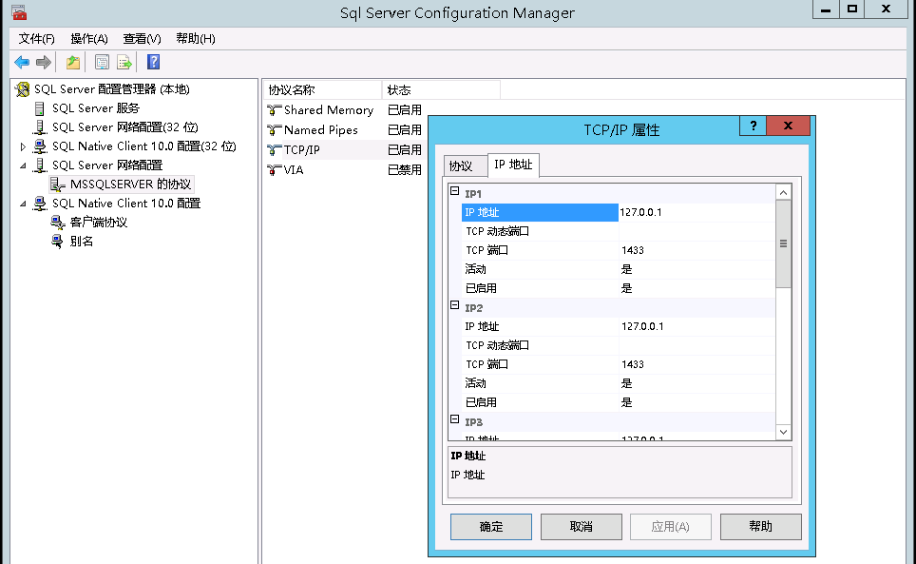This screenshot has height=564, width=916.
Task: Click the ? help button in TCP/IP dialog
Action: coord(753,126)
